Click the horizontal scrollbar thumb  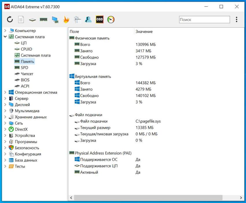click(x=148, y=198)
